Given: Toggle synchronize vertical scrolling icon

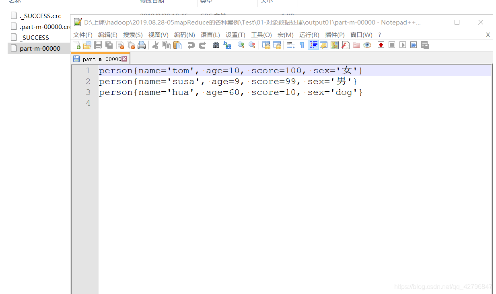Looking at the screenshot, I should pyautogui.click(x=266, y=45).
